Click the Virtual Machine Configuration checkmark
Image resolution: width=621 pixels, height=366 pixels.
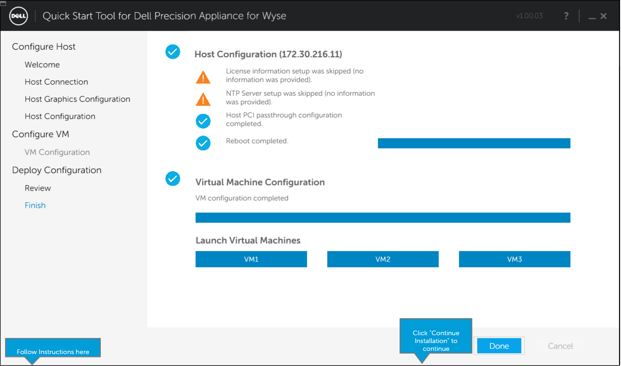tap(173, 178)
